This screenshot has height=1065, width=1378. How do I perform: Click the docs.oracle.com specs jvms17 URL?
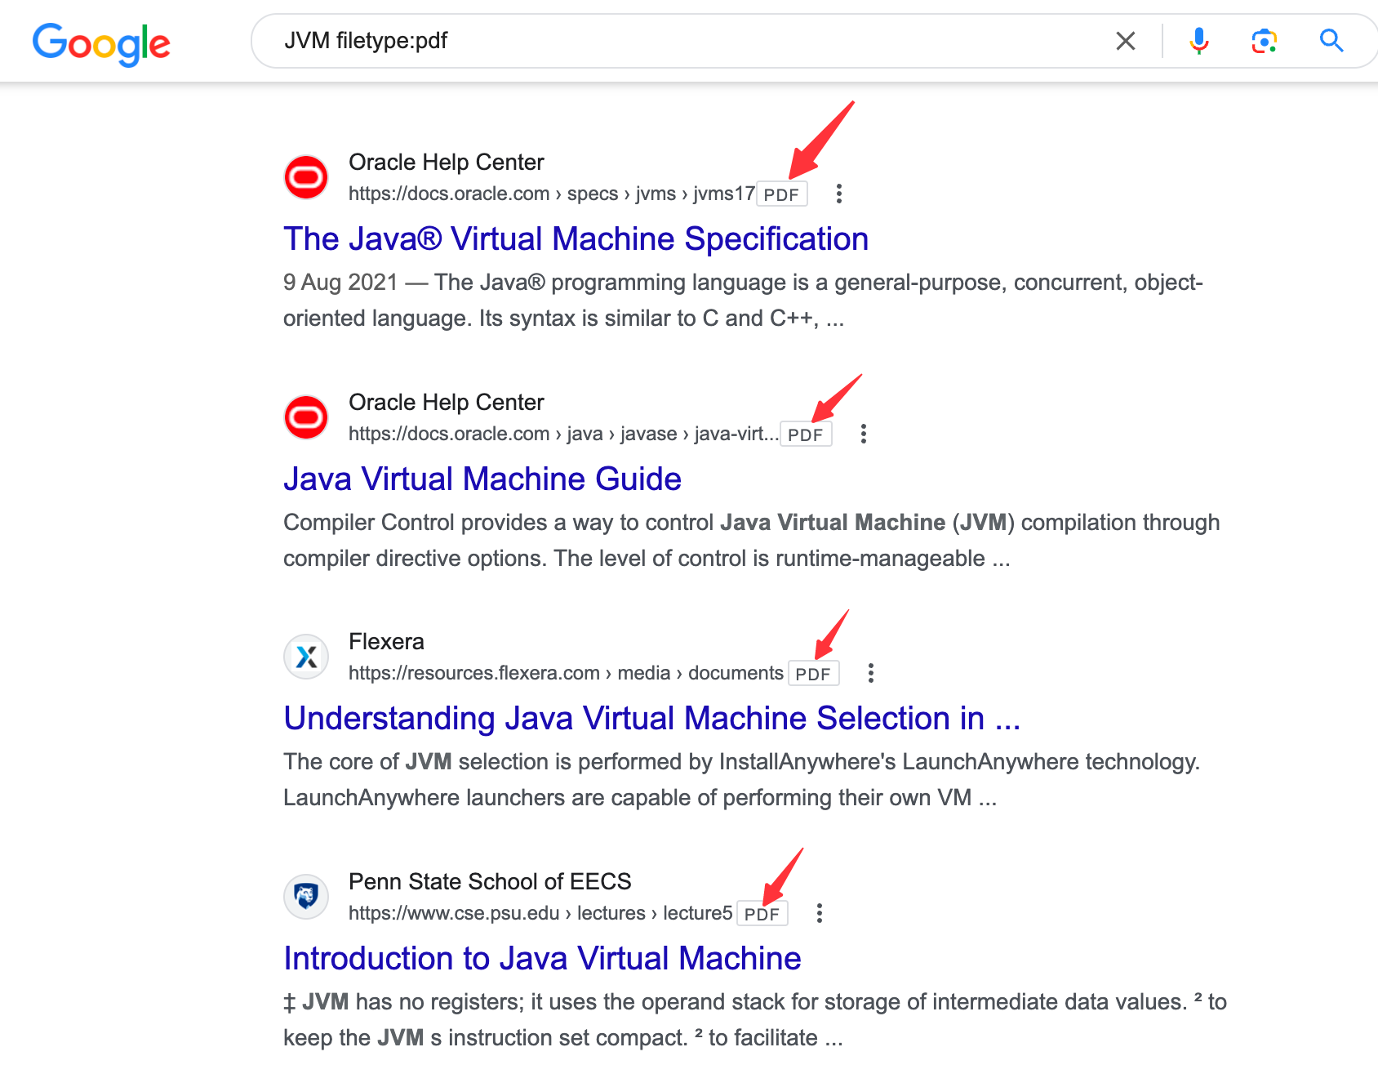coord(551,194)
